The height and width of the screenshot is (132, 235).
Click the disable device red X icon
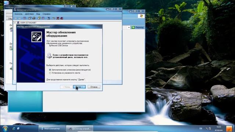58,18
